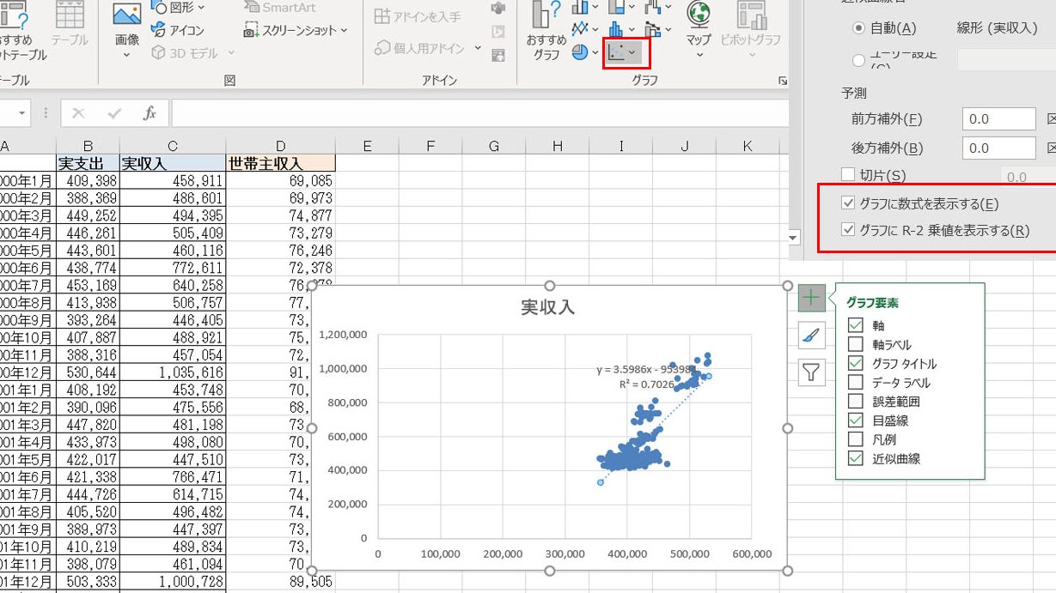Click the formula bar input area
The height and width of the screenshot is (593, 1056).
[x=479, y=113]
